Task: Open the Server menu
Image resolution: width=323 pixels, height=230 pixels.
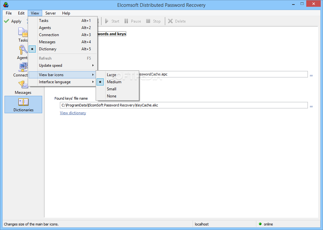Action: click(x=51, y=13)
